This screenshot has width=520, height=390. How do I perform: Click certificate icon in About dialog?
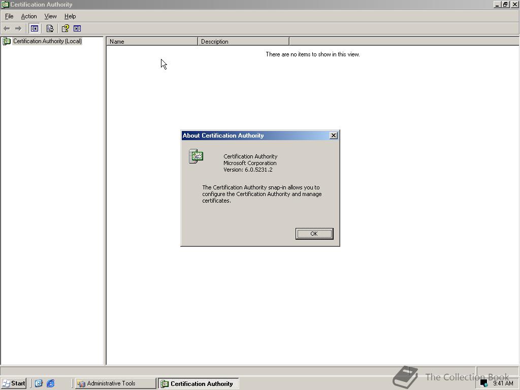196,156
